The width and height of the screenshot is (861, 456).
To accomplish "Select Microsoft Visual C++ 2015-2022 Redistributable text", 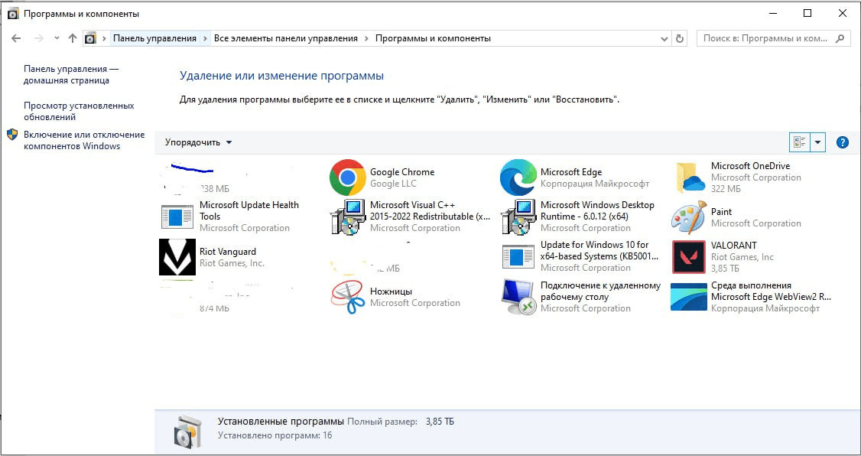I will (x=430, y=210).
